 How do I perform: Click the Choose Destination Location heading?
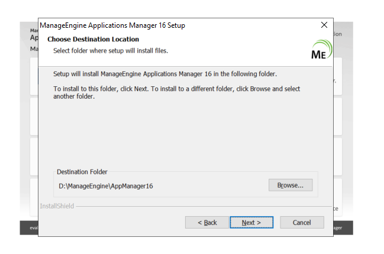tap(93, 39)
